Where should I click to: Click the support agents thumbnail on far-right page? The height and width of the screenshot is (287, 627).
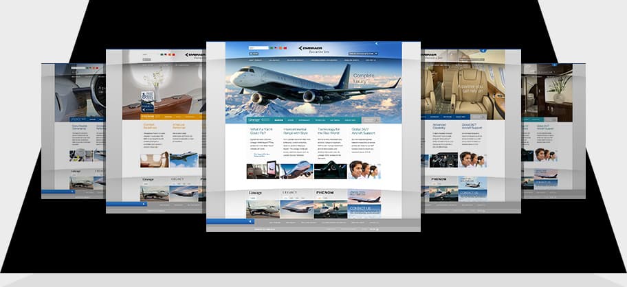546,154
